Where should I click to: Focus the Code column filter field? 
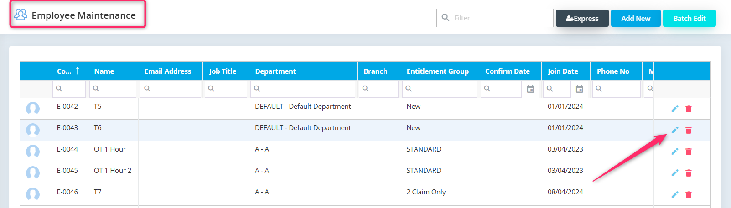tap(69, 89)
